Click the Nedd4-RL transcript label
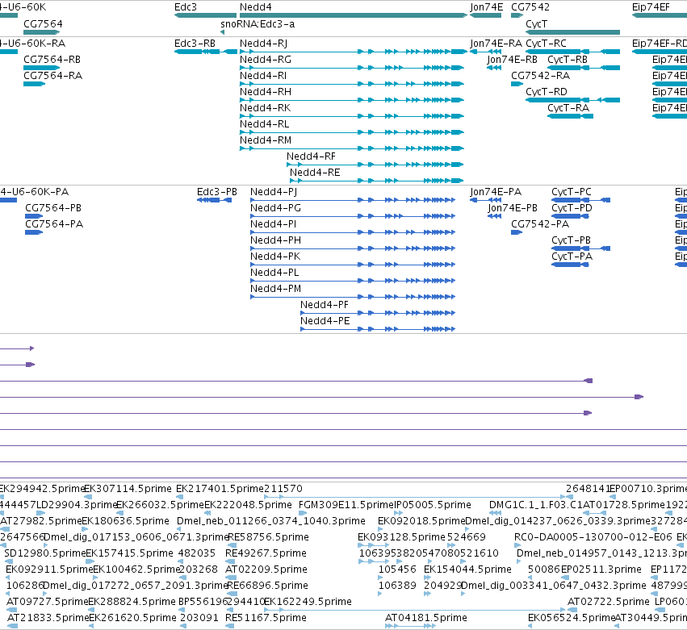The height and width of the screenshot is (630, 687). pyautogui.click(x=264, y=124)
